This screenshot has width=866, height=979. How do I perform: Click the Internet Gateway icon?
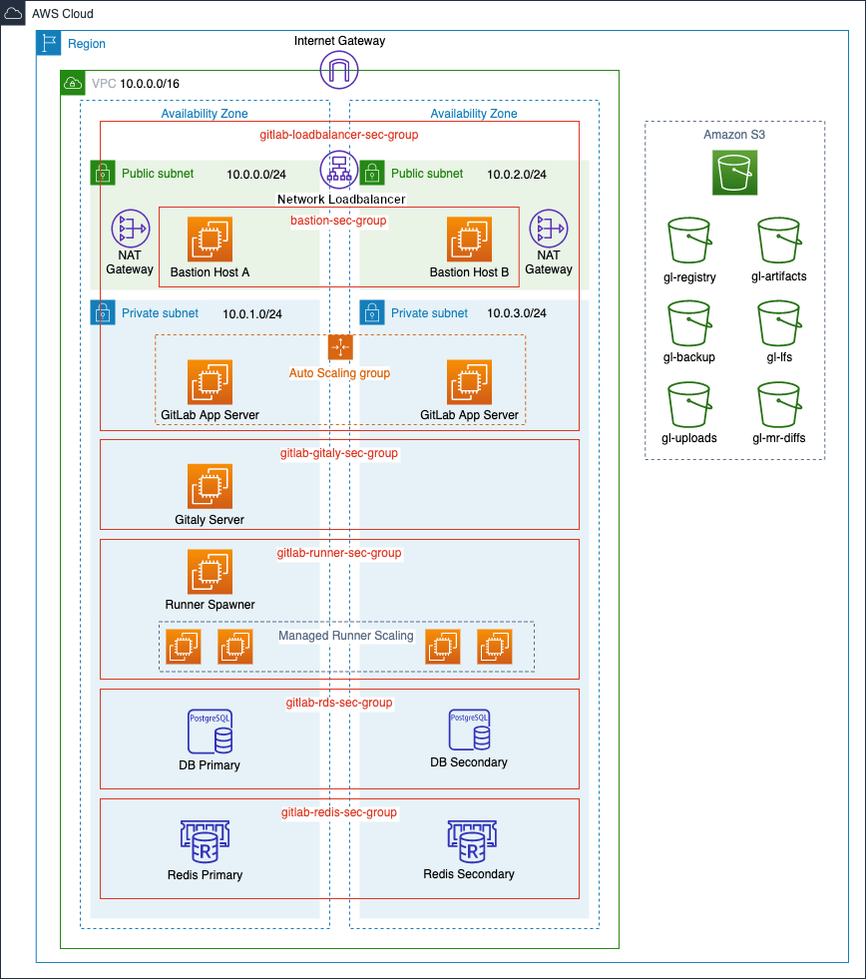[338, 70]
